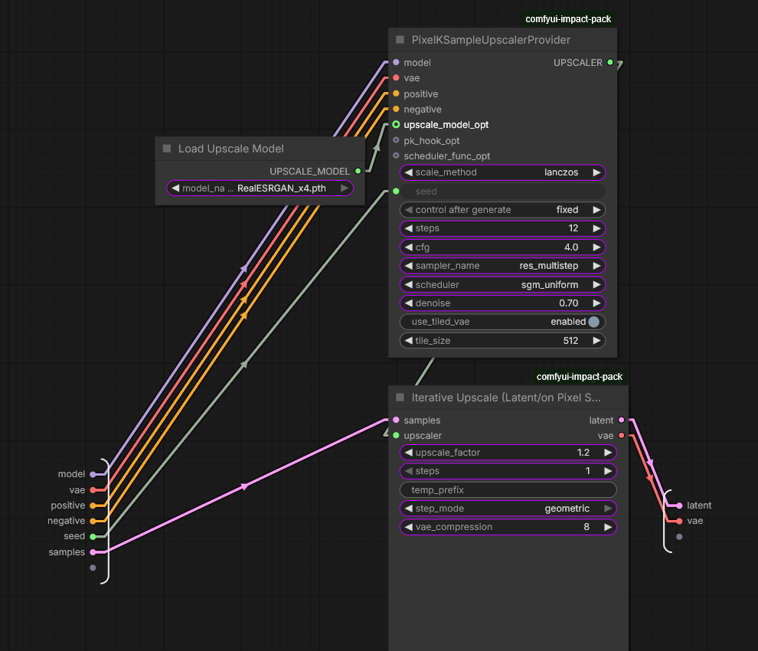Open the step_mode geometric dropdown

508,509
